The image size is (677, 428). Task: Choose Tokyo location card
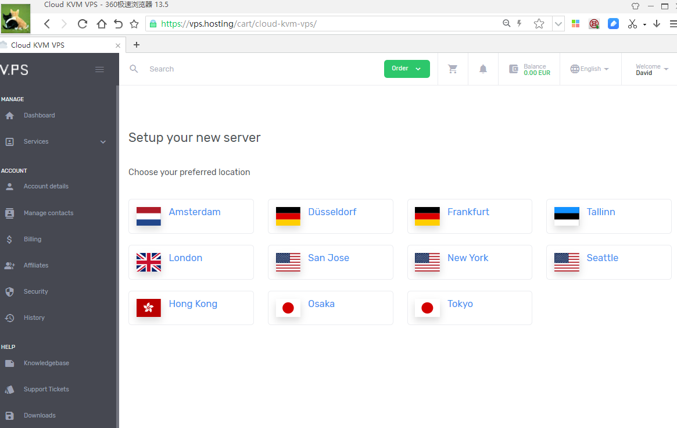click(470, 308)
